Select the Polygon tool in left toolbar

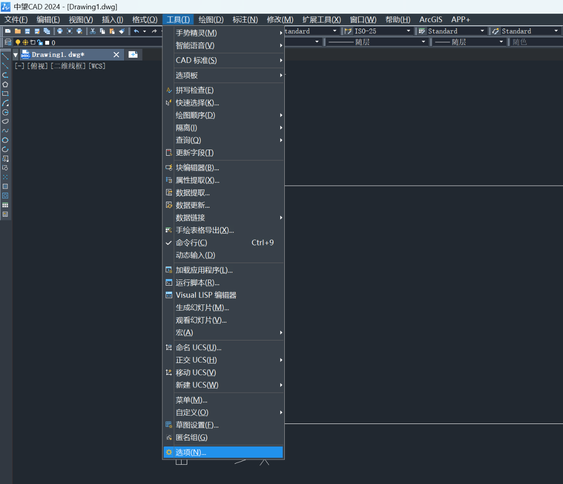[x=5, y=84]
